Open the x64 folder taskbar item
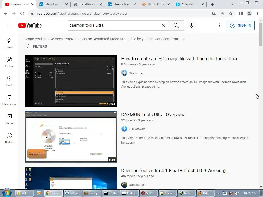The height and width of the screenshot is (197, 263). (x=24, y=193)
